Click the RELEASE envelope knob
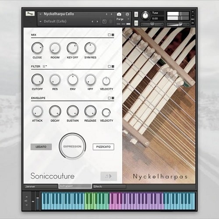Viewport: 219px width, 219px height. (90, 111)
